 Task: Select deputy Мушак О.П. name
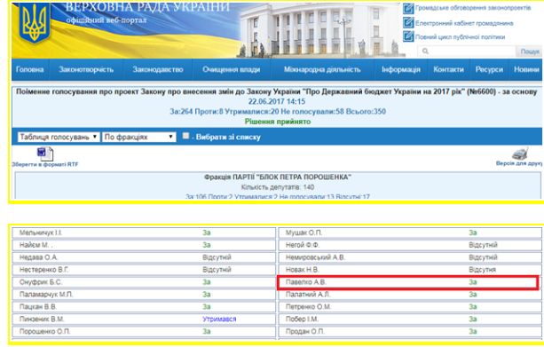[x=304, y=233]
